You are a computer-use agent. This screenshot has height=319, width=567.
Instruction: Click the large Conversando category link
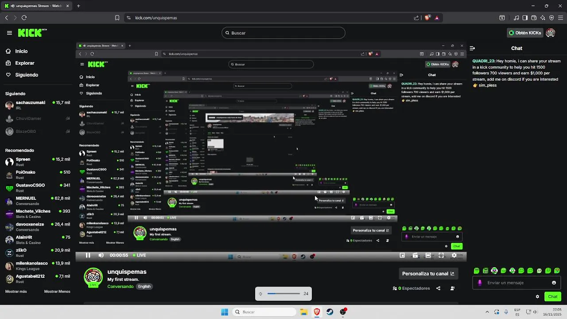click(120, 287)
